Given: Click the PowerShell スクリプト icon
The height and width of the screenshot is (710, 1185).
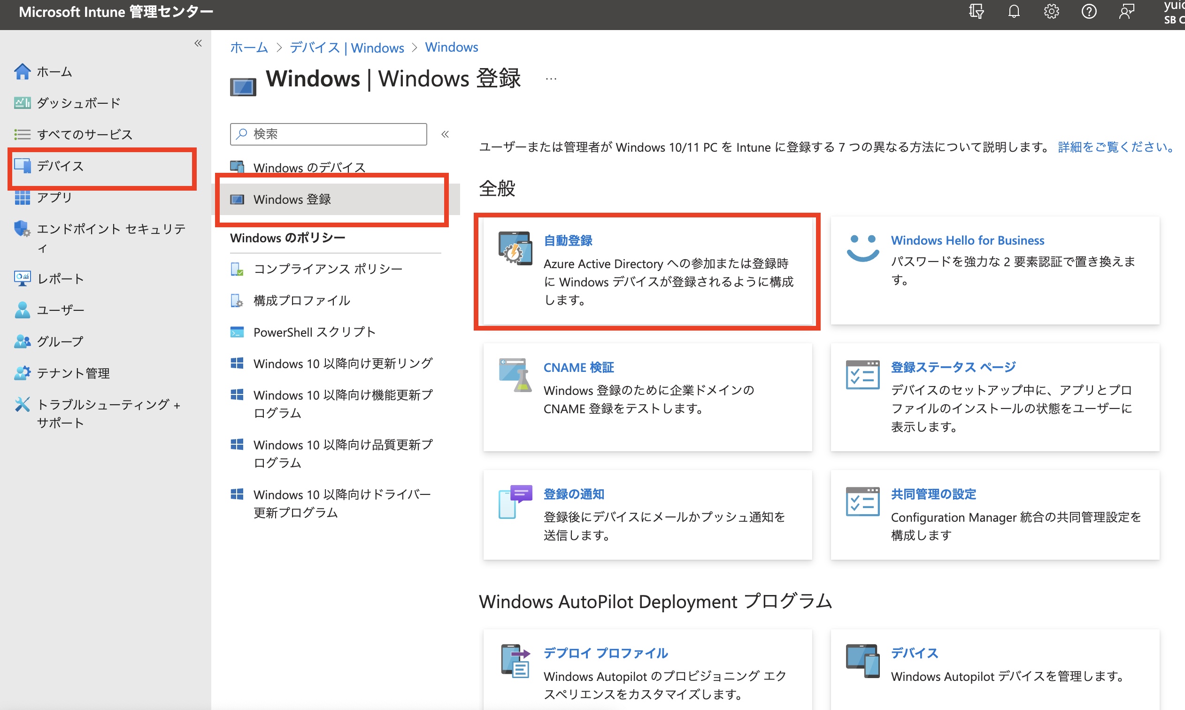Looking at the screenshot, I should click(237, 332).
